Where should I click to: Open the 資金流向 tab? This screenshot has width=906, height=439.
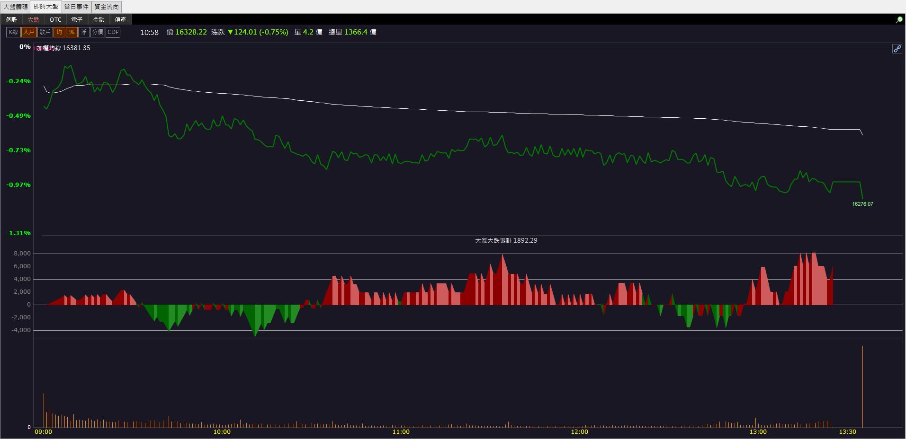pyautogui.click(x=107, y=7)
